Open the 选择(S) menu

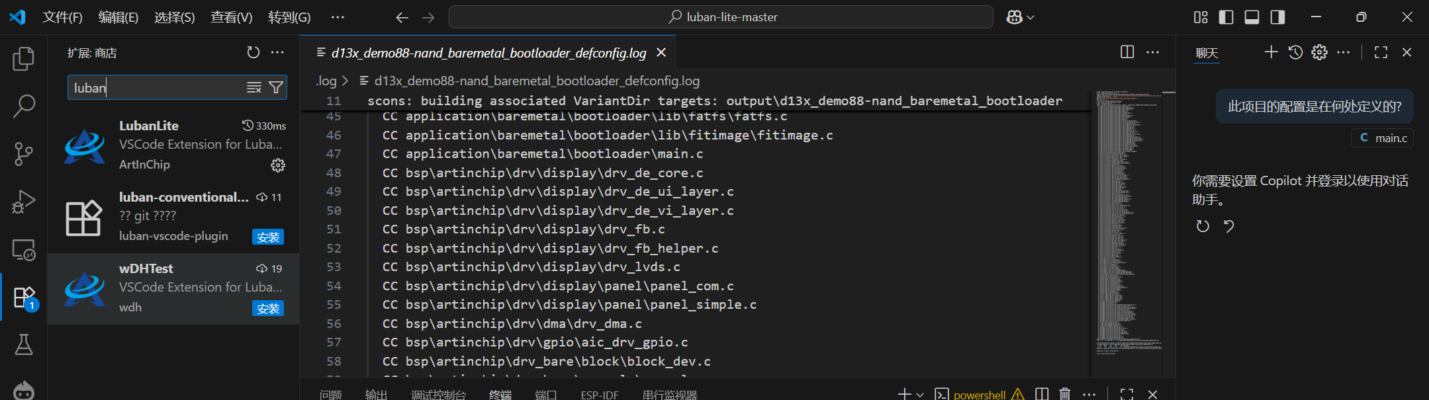[175, 17]
